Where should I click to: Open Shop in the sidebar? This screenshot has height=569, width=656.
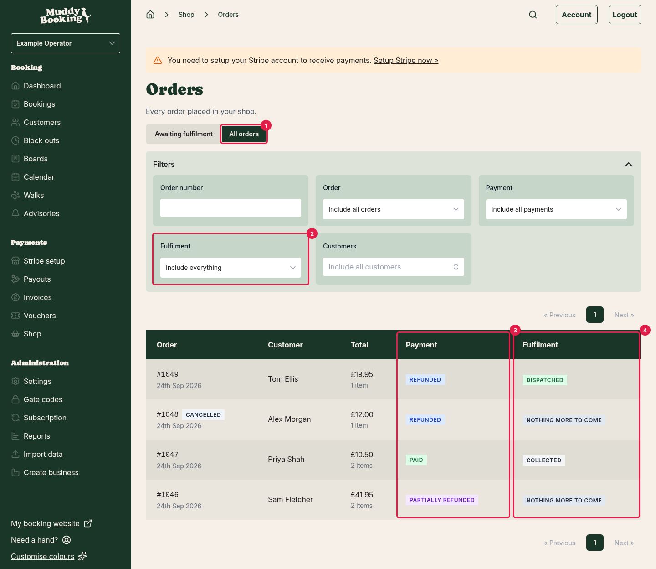click(x=32, y=334)
